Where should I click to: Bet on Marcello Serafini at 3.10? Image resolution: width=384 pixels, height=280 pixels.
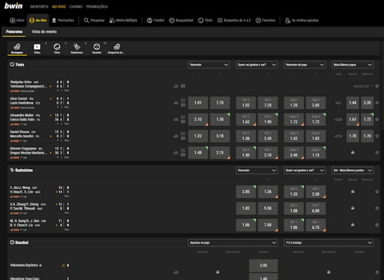[x=220, y=136]
